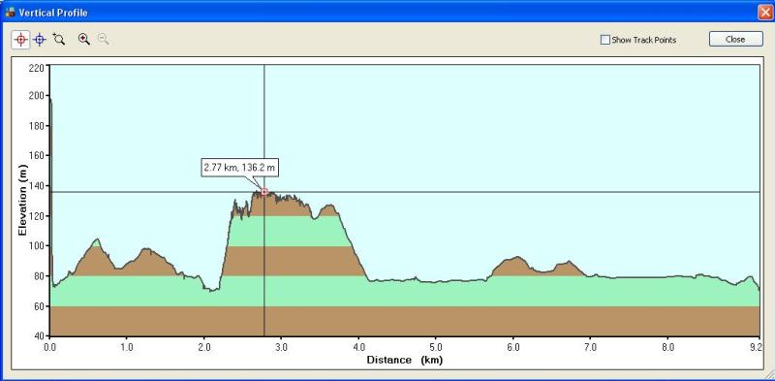Click the 9.2 distance axis value
The image size is (775, 381).
[755, 347]
